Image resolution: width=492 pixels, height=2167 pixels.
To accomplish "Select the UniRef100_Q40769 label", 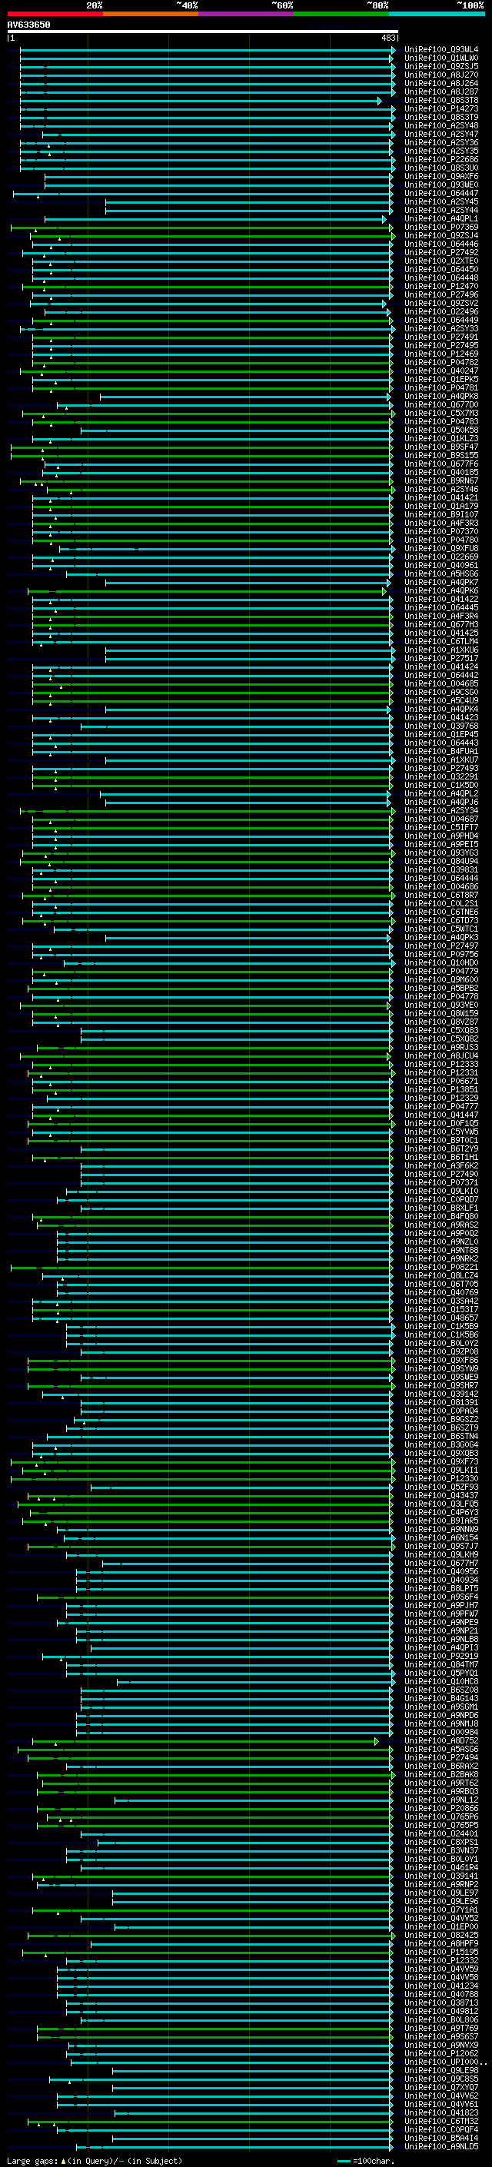I will [x=441, y=1292].
